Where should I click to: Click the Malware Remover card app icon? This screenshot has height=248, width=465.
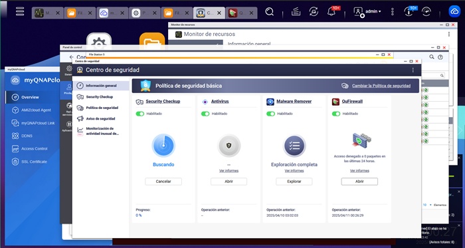coord(270,102)
